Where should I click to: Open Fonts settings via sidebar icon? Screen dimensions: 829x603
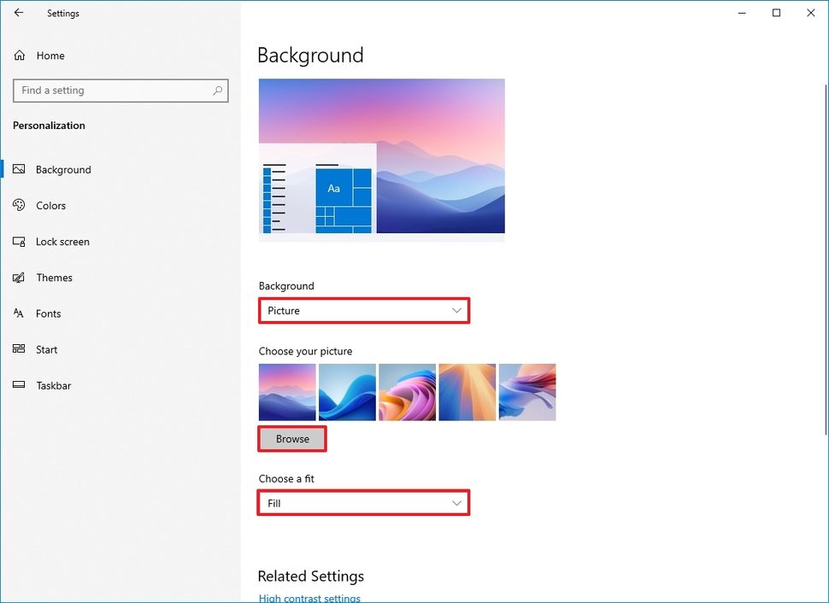(x=19, y=313)
